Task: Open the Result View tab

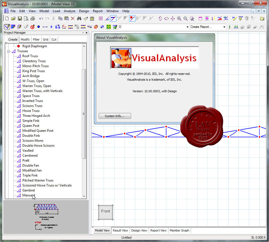Action: (x=121, y=230)
